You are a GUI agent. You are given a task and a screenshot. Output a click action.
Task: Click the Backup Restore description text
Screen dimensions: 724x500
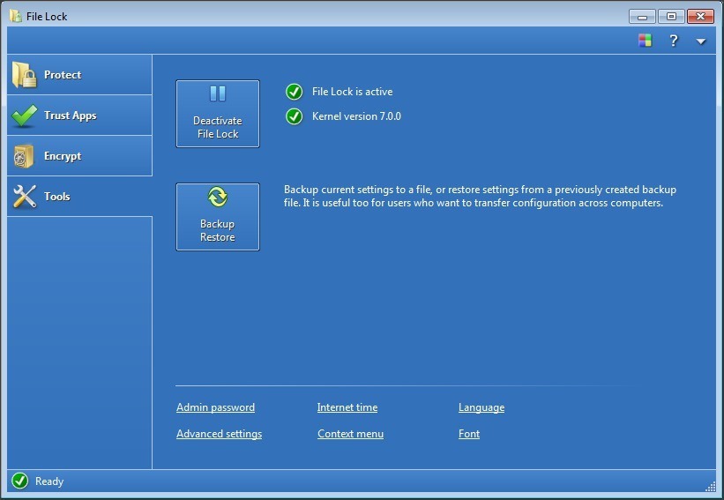[481, 197]
